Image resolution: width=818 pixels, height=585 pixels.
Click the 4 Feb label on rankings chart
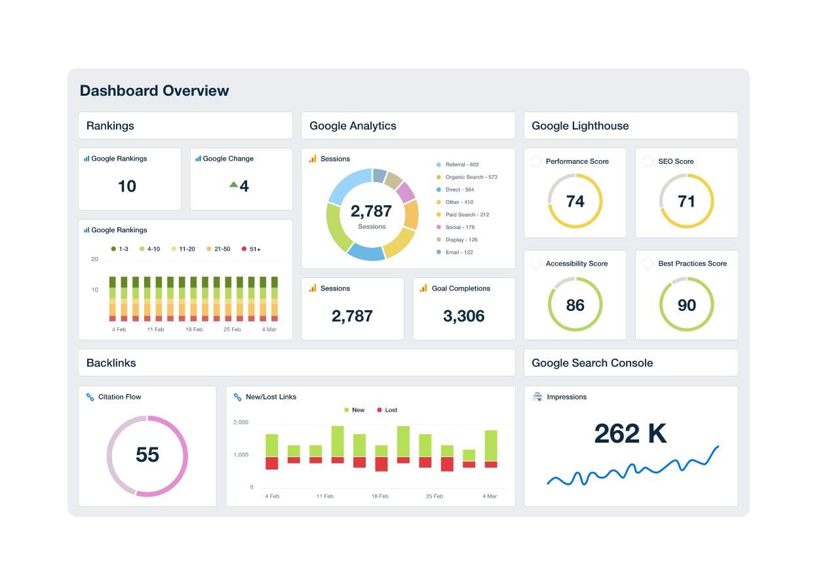(119, 329)
